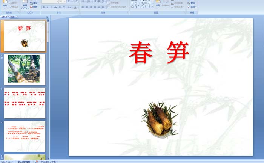Click the Paste (粘贴) button
264x163 pixels.
coord(5,5)
